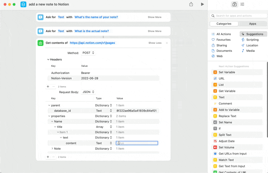The image size is (268, 173).
Task: Change type dropdown of database_id row
Action: pyautogui.click(x=104, y=111)
